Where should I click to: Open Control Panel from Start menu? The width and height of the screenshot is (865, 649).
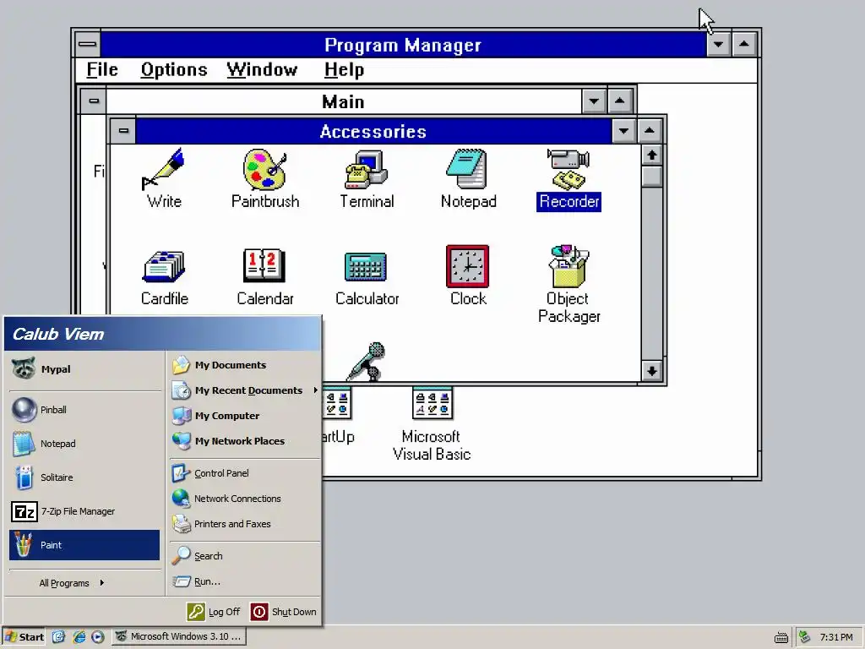click(245, 473)
